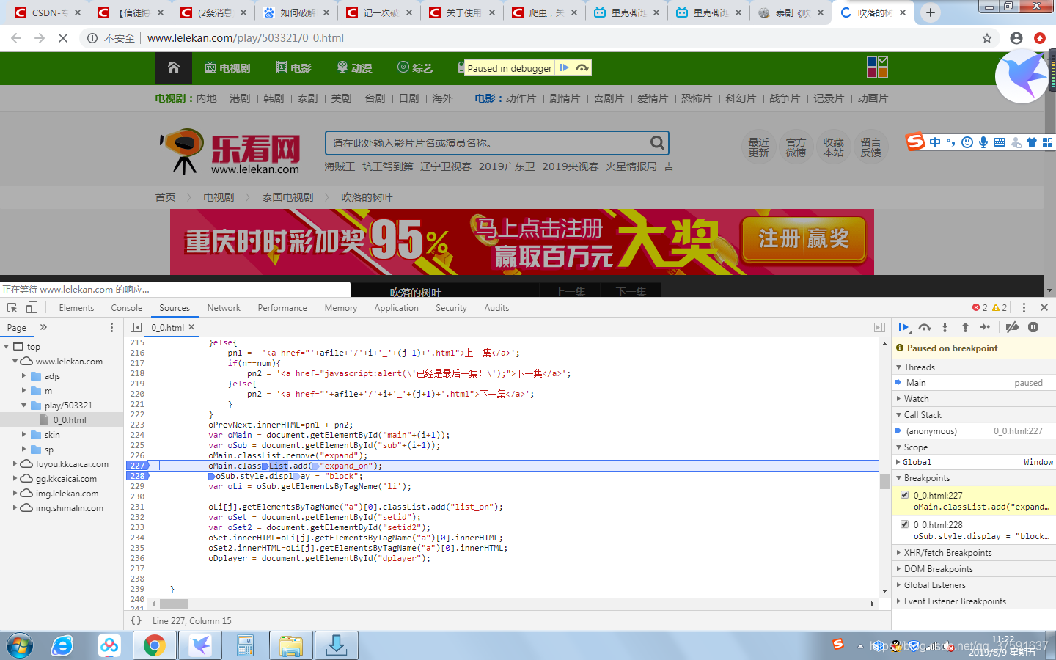Open DevTools customize menu via three-dot icon
Screen dimensions: 1056x660
pyautogui.click(x=1024, y=307)
